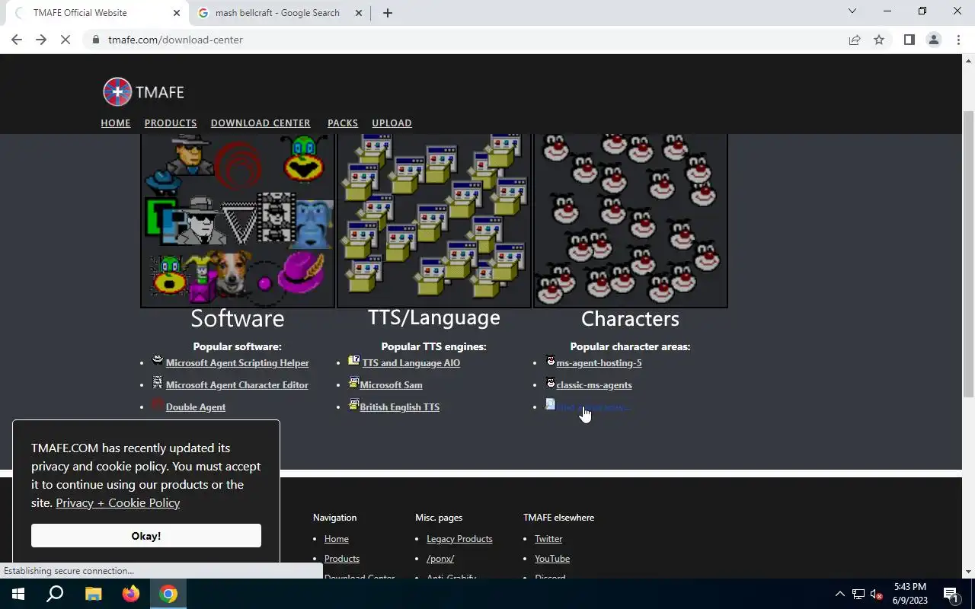Close the TMAFE Official Website tab

pos(177,13)
